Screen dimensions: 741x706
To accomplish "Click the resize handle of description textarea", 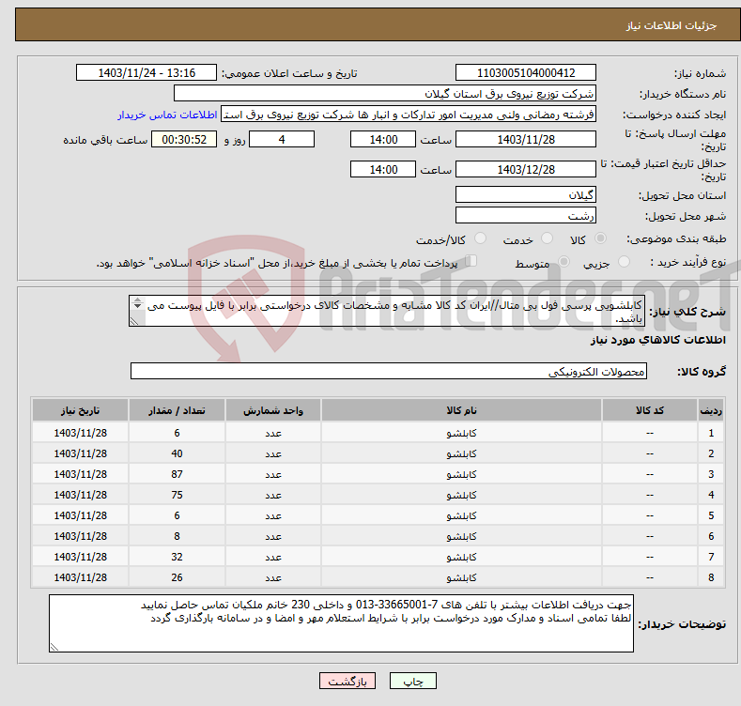I will [134, 321].
